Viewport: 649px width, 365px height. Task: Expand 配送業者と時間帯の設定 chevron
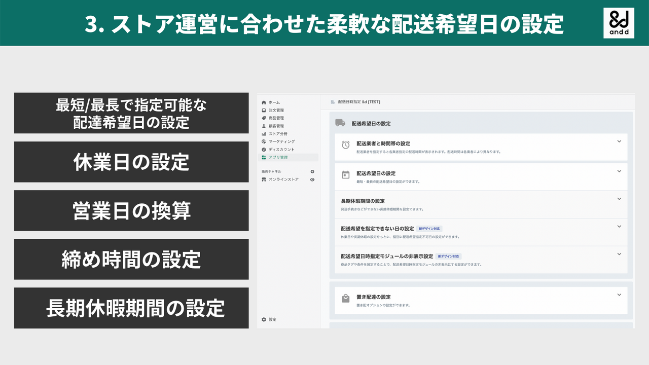pos(619,141)
